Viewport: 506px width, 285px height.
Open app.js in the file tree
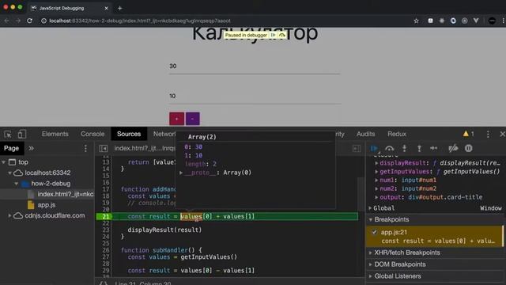click(x=47, y=205)
